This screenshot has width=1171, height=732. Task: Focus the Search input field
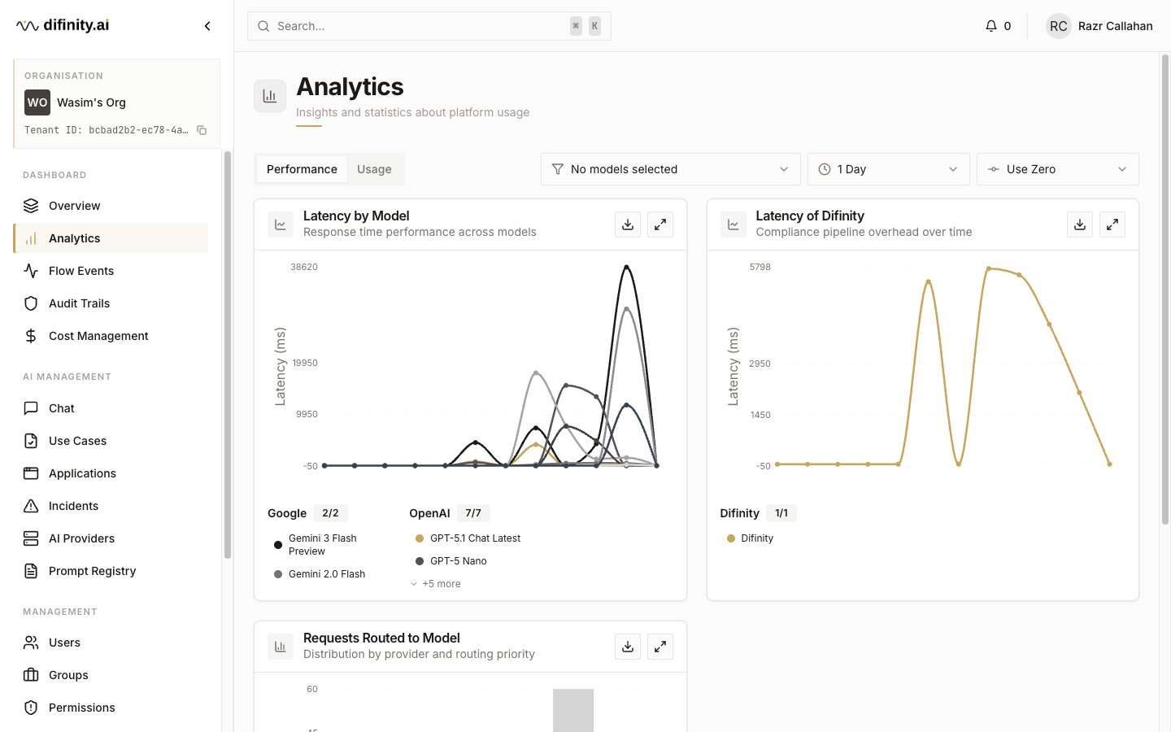point(429,26)
